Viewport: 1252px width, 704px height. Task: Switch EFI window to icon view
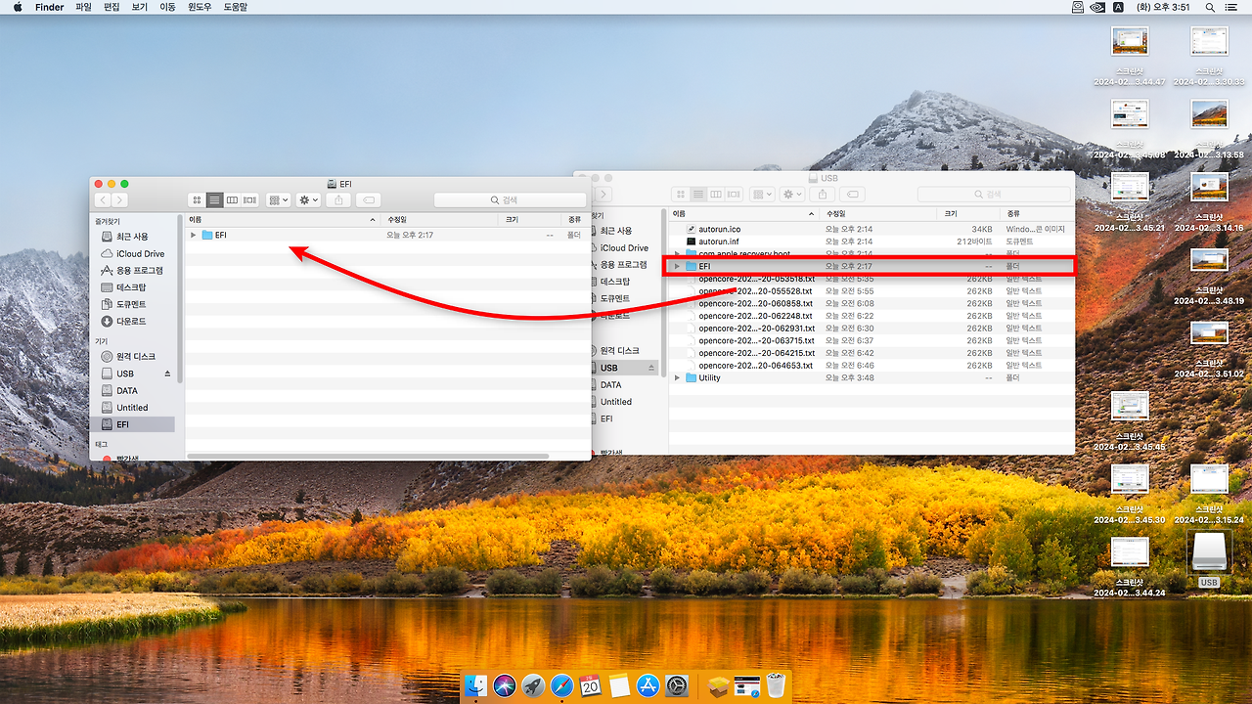pos(198,199)
